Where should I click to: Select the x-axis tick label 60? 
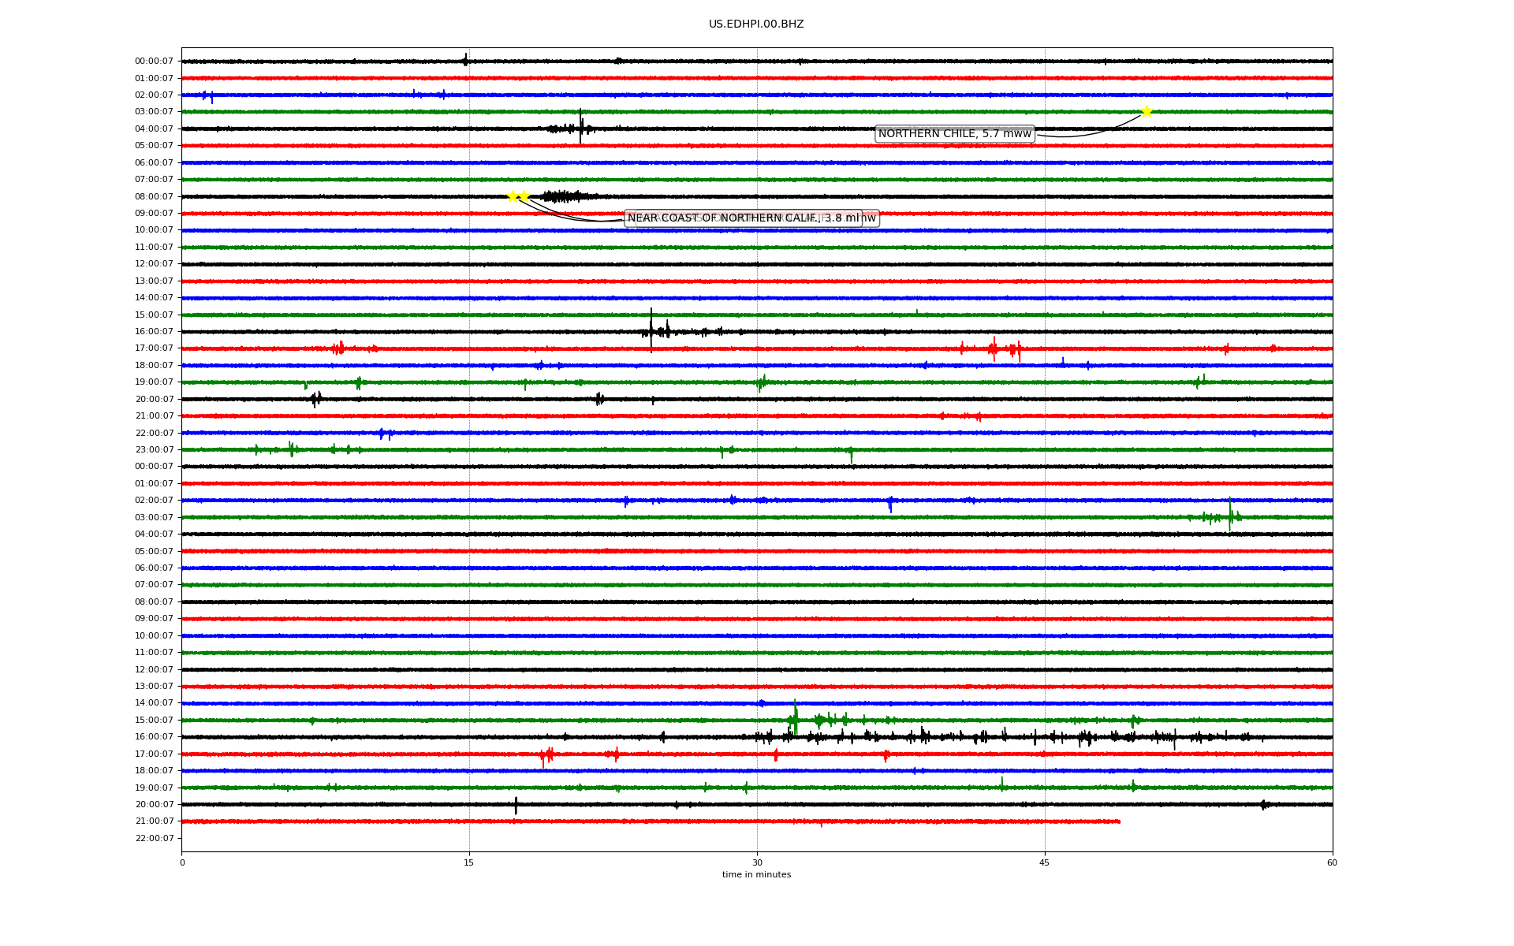[x=1332, y=862]
